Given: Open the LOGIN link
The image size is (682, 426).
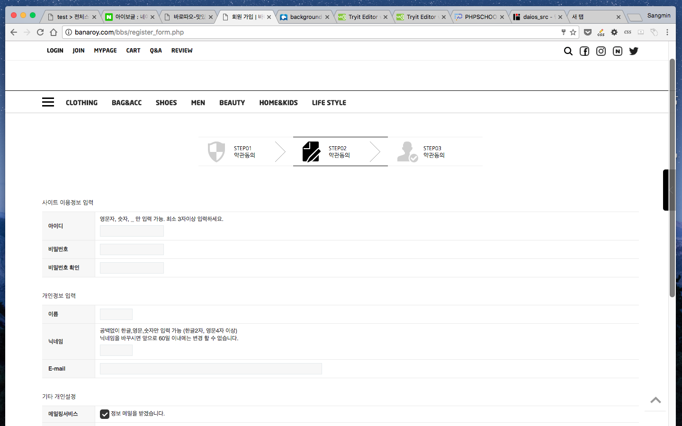Looking at the screenshot, I should [55, 51].
